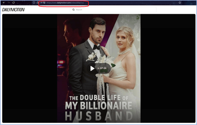Bookmark this page with the star icon
The image size is (197, 125).
(180, 3)
